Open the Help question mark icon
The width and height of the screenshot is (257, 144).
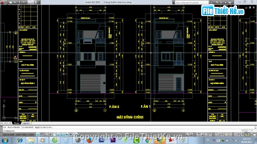(230, 2)
